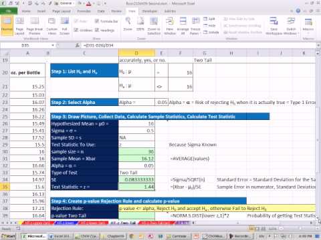321x240 pixels.
Task: Click the Unhide window button
Action: point(211,32)
